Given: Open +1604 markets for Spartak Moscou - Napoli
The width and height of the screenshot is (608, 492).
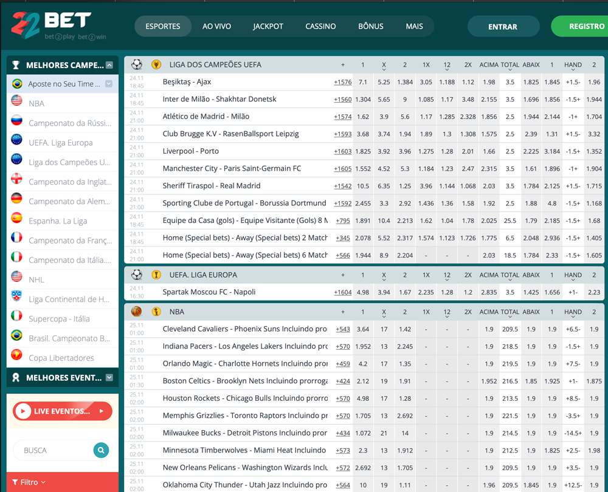Looking at the screenshot, I should [x=343, y=293].
